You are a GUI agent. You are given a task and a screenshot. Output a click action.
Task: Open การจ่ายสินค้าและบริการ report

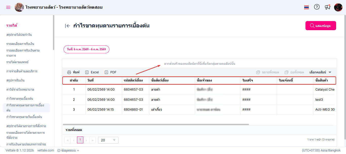[x=22, y=71]
